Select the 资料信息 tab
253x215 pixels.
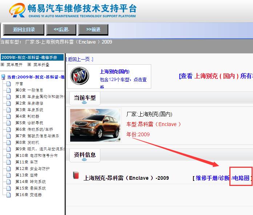click(85, 155)
